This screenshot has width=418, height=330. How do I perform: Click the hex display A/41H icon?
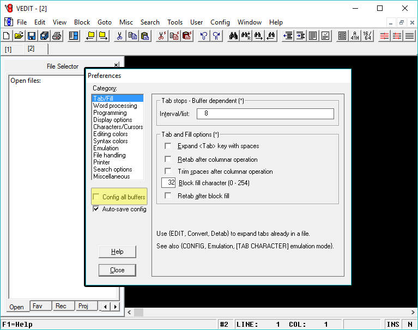click(x=355, y=36)
